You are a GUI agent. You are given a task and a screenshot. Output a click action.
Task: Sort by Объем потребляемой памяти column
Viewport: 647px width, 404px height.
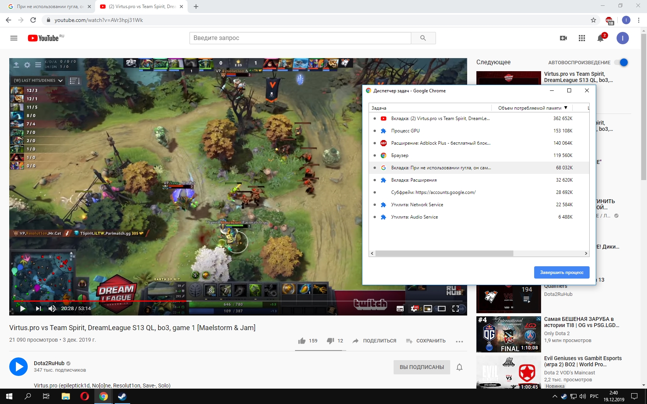(532, 108)
